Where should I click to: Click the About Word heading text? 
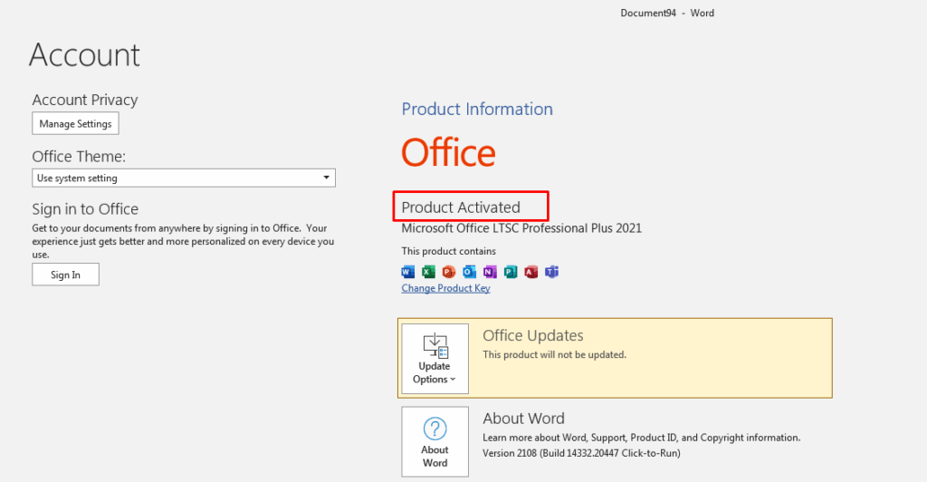(524, 419)
